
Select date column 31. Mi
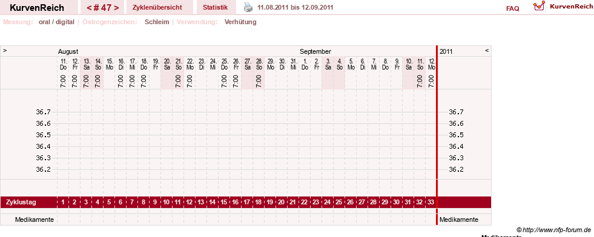point(294,64)
